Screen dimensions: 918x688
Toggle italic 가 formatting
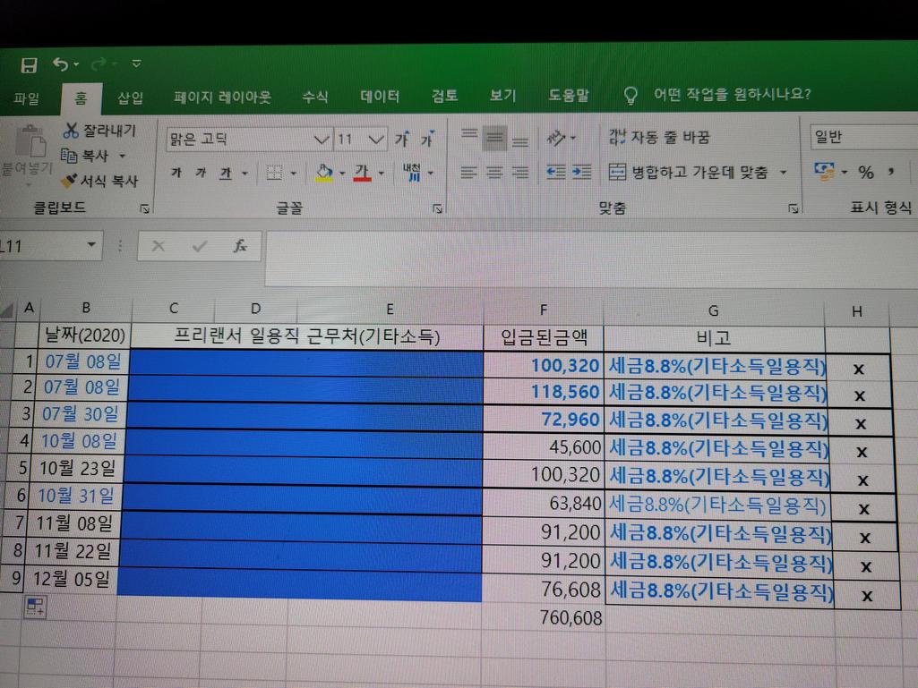tap(201, 173)
